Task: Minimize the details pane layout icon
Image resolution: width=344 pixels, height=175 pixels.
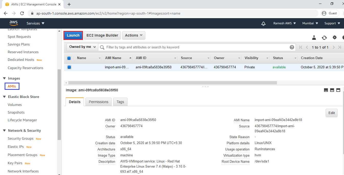Action: pos(326,90)
